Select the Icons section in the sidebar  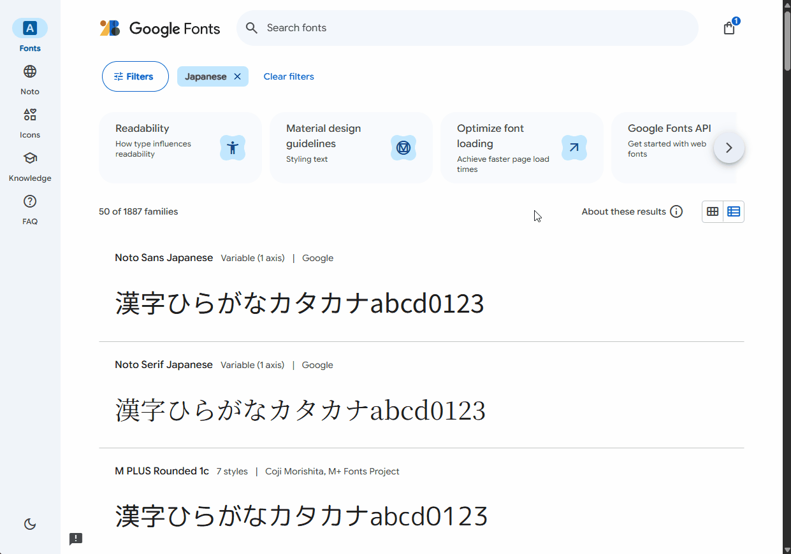pos(30,122)
